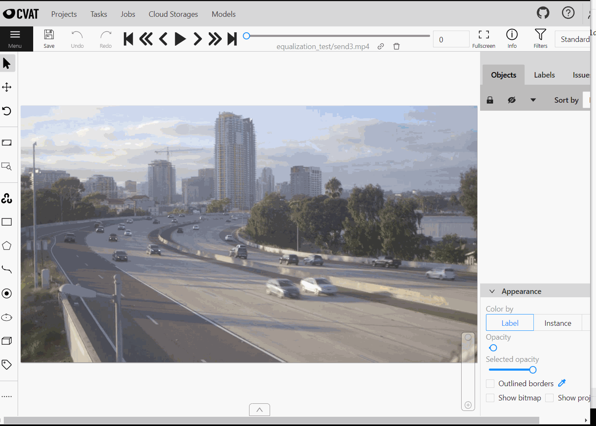Screen dimensions: 596x426
Task: Open the CVAT Menu button
Action: (15, 39)
